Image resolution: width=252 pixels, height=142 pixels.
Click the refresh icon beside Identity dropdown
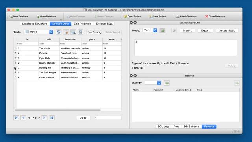(x=167, y=83)
